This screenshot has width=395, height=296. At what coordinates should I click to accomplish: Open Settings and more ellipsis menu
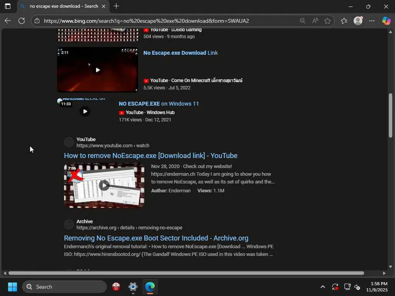371,21
